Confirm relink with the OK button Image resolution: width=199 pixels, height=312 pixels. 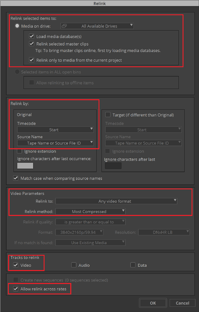153,303
